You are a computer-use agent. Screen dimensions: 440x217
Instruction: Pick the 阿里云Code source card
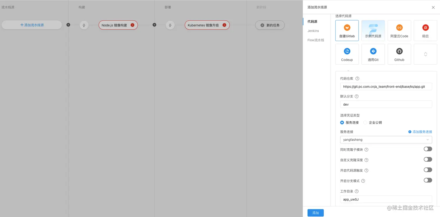(x=399, y=31)
